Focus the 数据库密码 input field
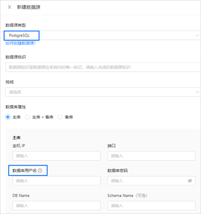 151,180
